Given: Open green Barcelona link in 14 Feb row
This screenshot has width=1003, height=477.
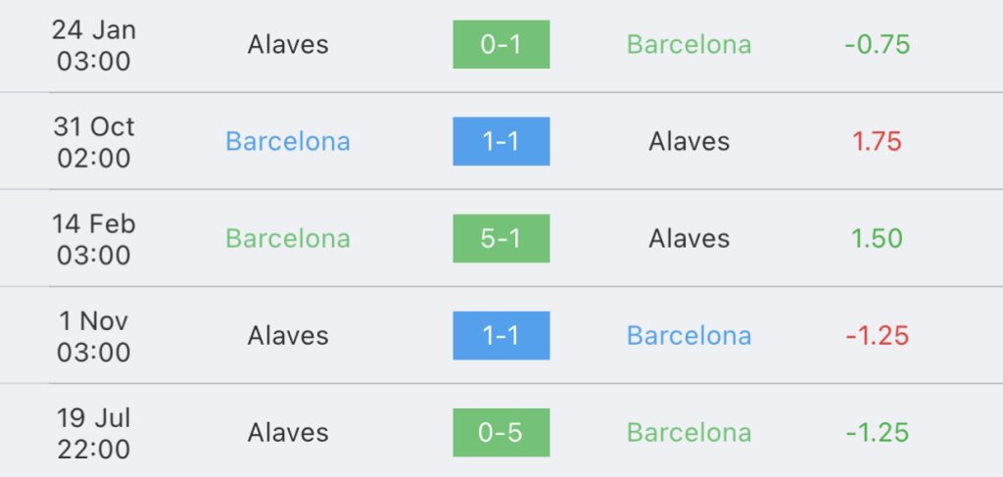Looking at the screenshot, I should pos(288,239).
